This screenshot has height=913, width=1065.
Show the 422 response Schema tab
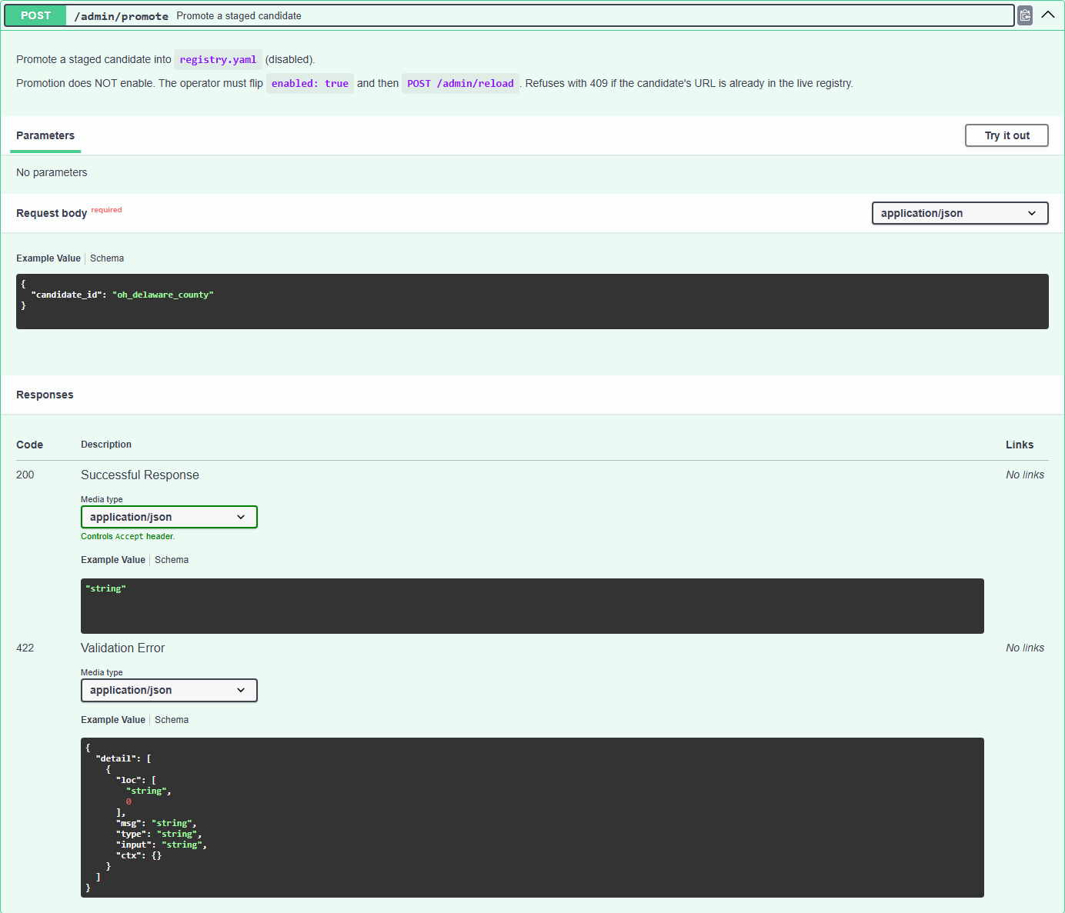click(x=172, y=720)
